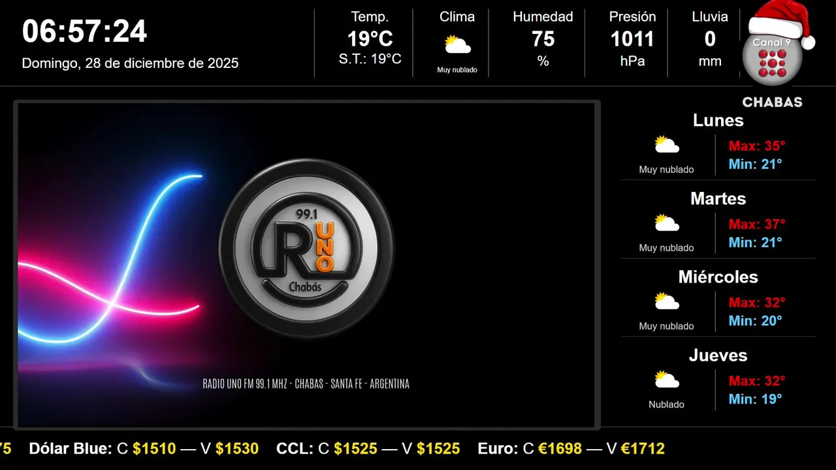Click Dólar Blue sell price $1530
This screenshot has height=470, width=836.
coord(237,448)
